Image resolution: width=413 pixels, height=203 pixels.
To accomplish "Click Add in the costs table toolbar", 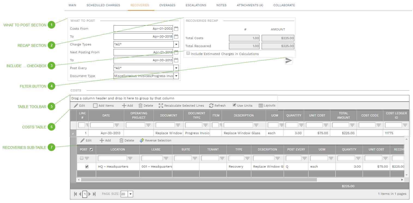I will click(127, 106).
